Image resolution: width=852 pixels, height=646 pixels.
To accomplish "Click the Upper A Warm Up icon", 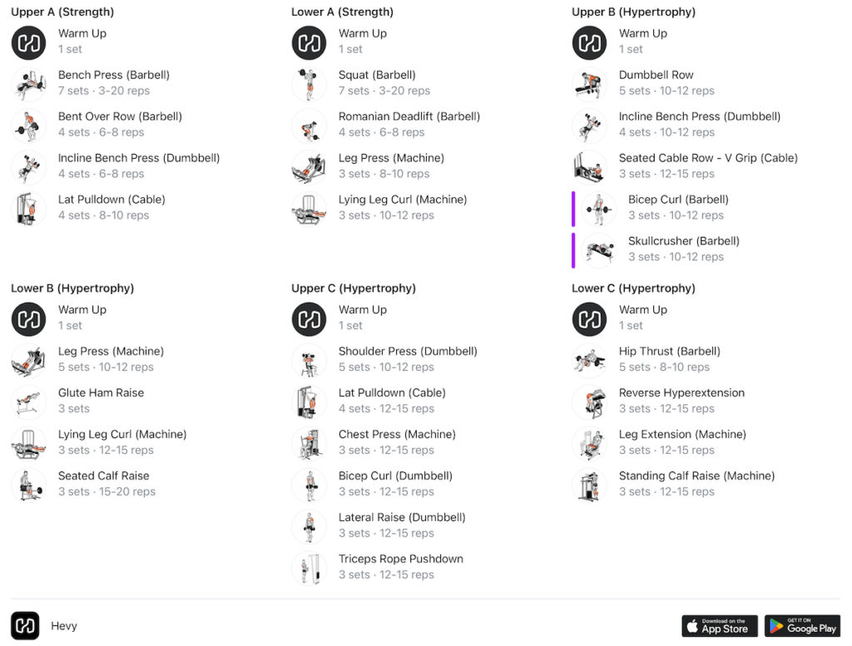I will tap(28, 42).
